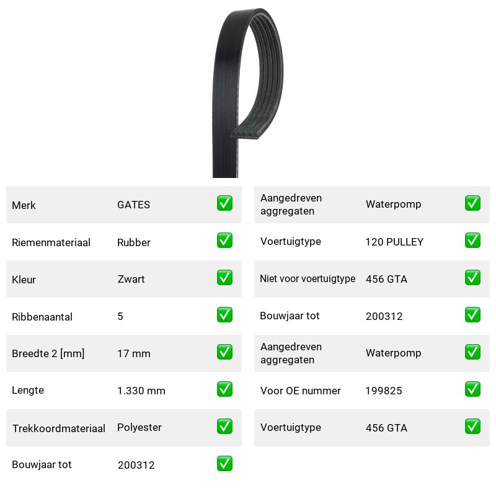Viewport: 496px width, 496px height.
Task: Open the V-ribbed belt product image
Action: click(x=247, y=92)
